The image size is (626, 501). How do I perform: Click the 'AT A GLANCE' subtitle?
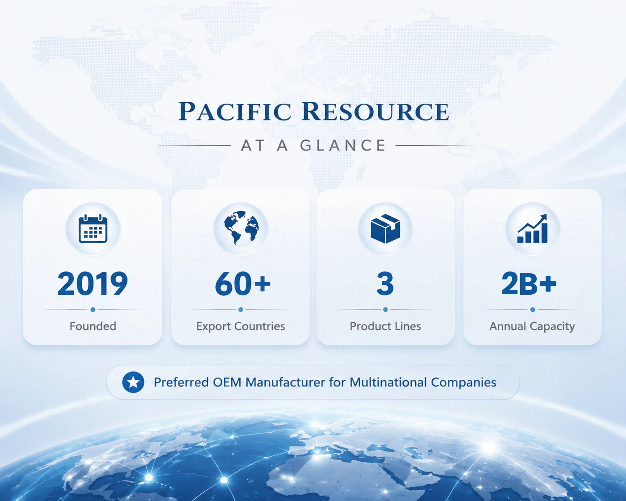pos(313,146)
